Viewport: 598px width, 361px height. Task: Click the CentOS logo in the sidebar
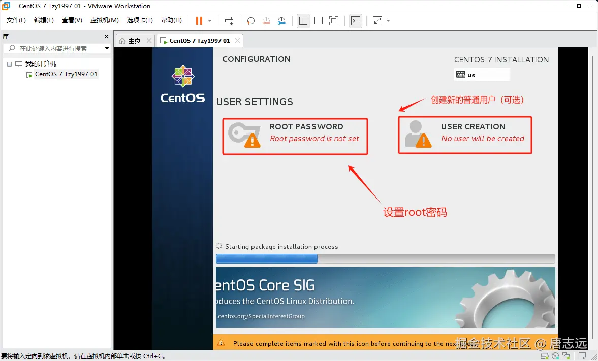183,84
